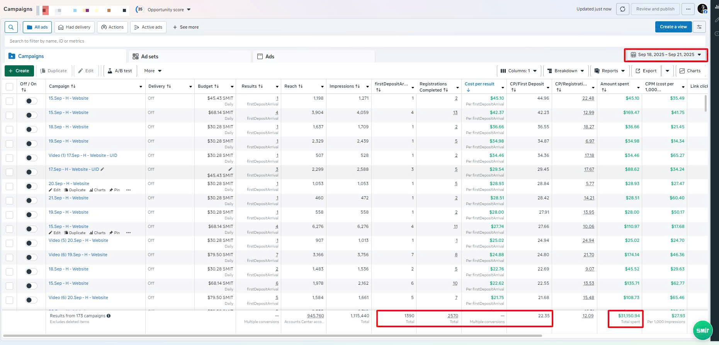This screenshot has width=719, height=345.
Task: Click the See more filter option
Action: [x=185, y=27]
